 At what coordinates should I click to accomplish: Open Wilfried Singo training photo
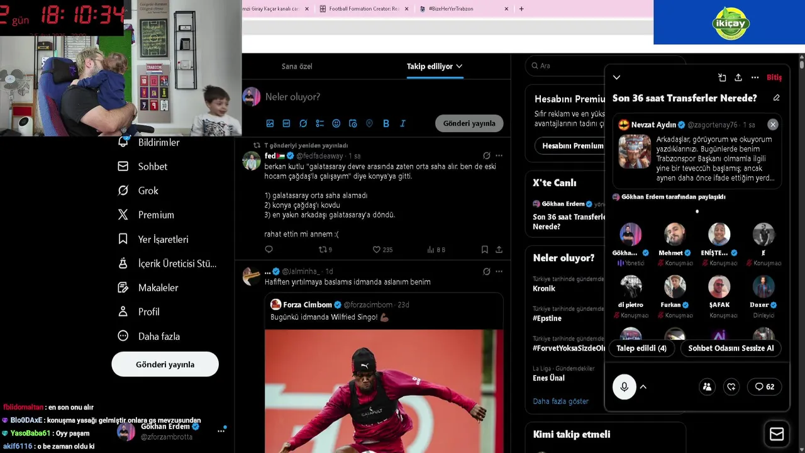click(x=384, y=391)
